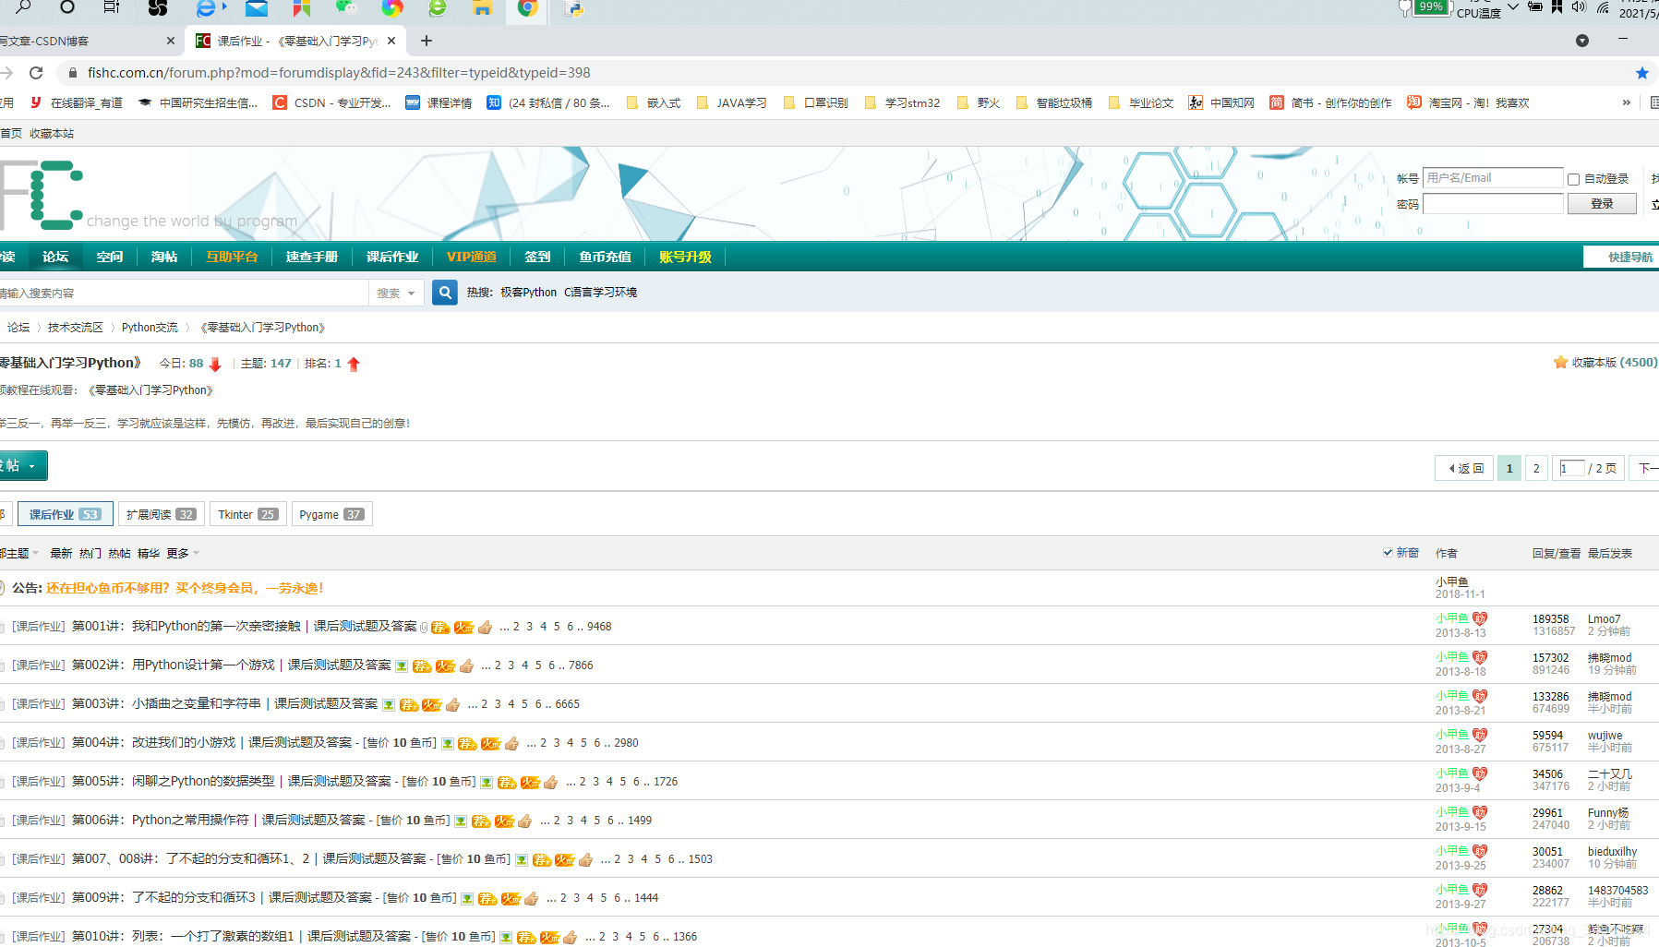This screenshot has width=1659, height=947.
Task: Open Chrome tab search dropdown
Action: click(1581, 41)
